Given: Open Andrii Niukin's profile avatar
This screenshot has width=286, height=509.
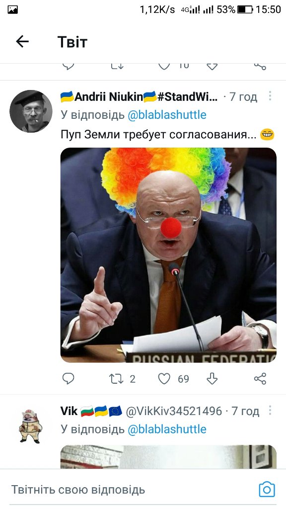Looking at the screenshot, I should point(31,111).
